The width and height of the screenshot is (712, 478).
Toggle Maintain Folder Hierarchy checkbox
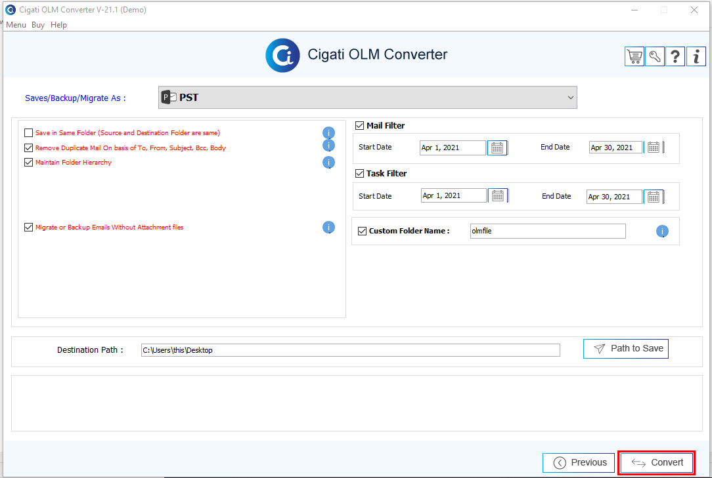(29, 163)
